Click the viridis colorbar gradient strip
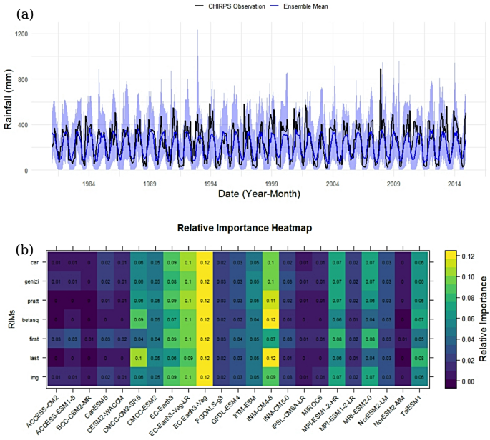 point(451,319)
